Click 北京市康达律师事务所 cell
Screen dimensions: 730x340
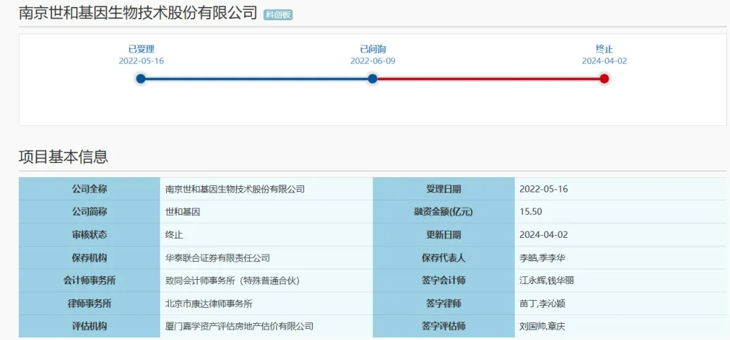point(266,304)
